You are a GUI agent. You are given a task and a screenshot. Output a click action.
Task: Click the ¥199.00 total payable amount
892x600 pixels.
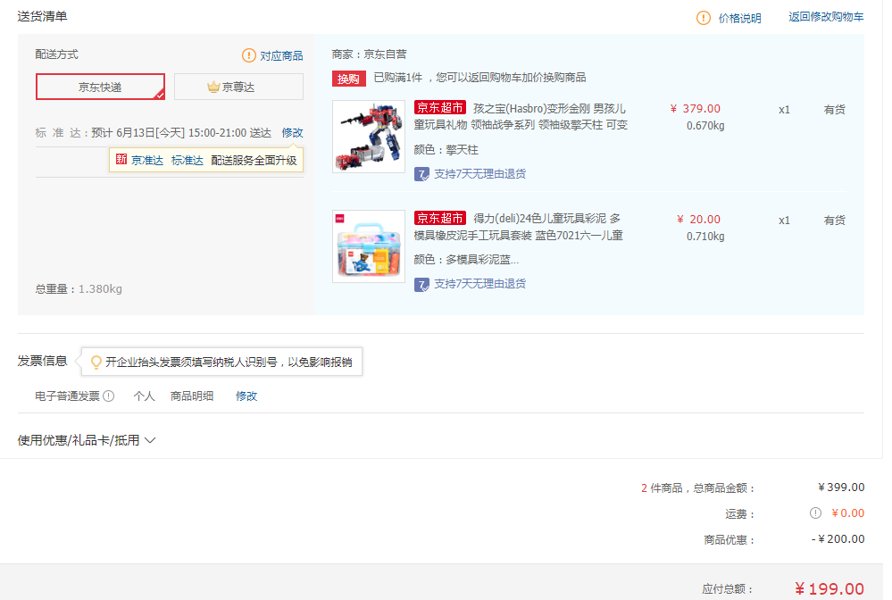829,588
